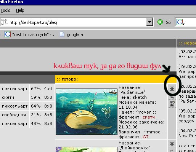Image resolution: width=196 pixels, height=152 pixels.
Task: Open the "cash to cash cycle" bookmark
Action: tap(30, 35)
